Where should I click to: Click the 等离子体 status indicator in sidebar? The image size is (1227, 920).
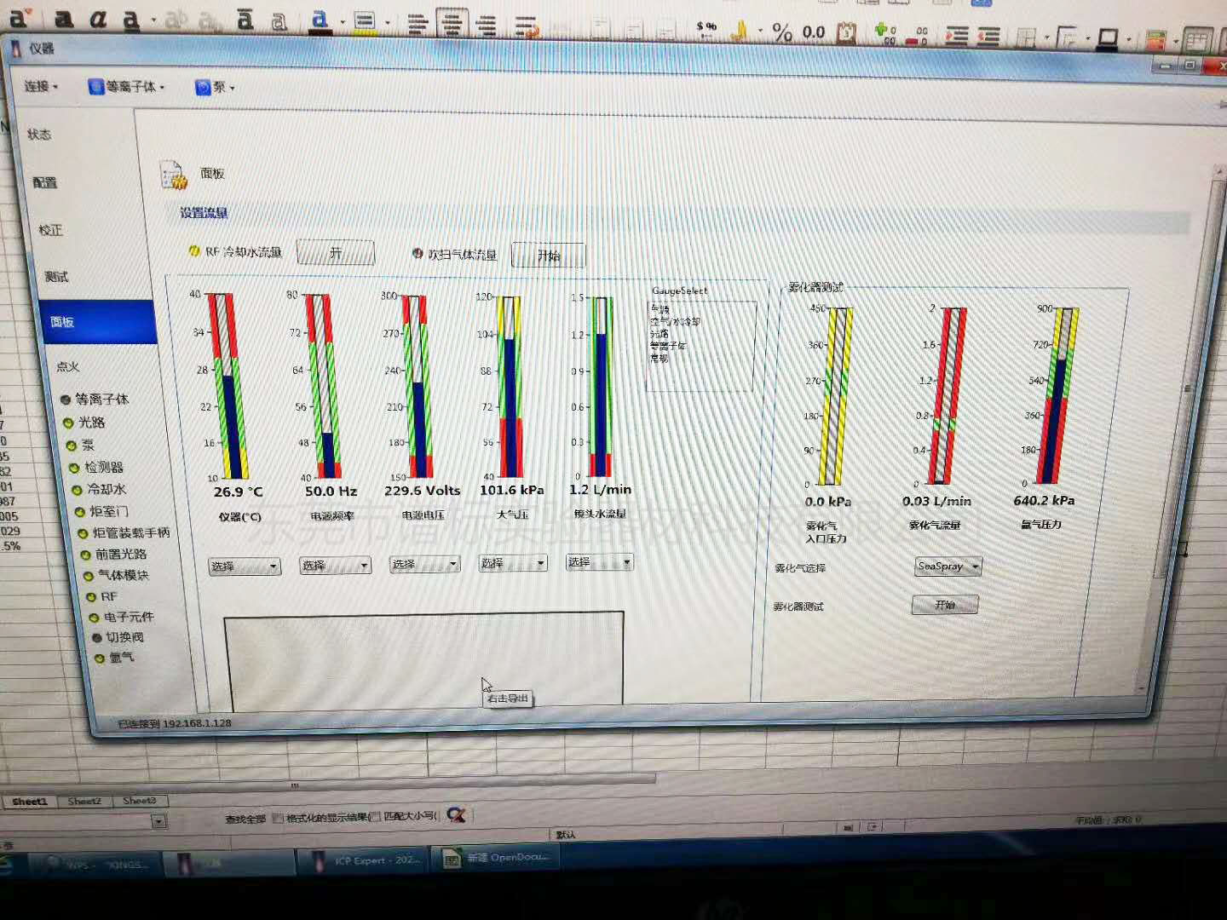tap(66, 400)
